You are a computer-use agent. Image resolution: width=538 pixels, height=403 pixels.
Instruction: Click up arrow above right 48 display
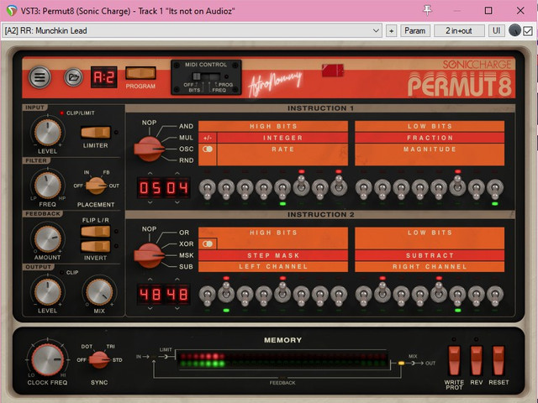point(177,280)
